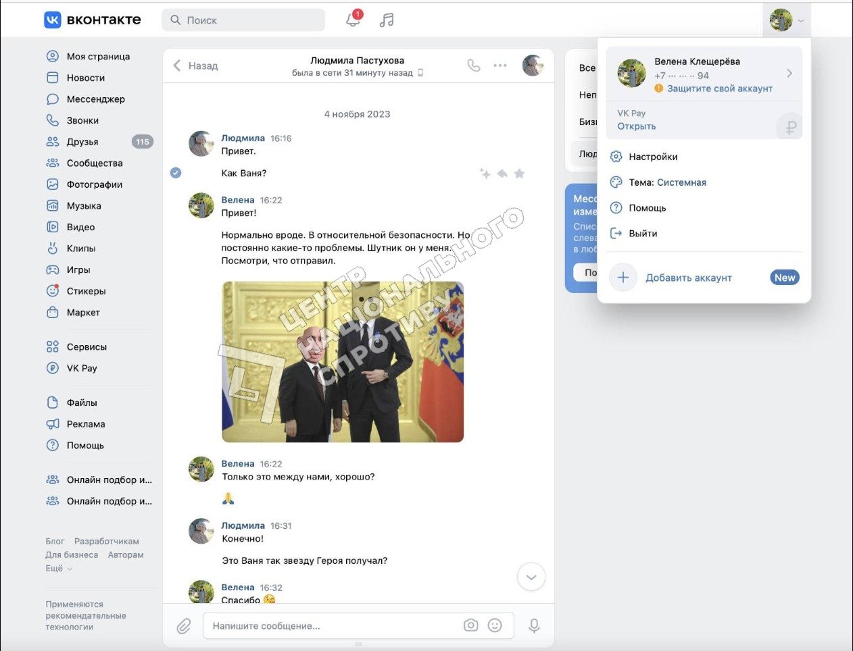Go back using the 'Назад' link
This screenshot has width=853, height=651.
tap(196, 66)
